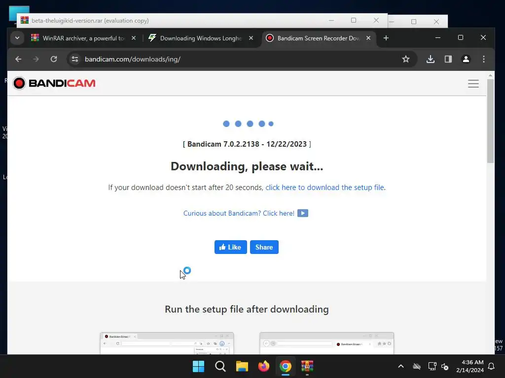This screenshot has width=505, height=378.
Task: Close the Downloading Windows Longhorn tab
Action: (x=251, y=38)
